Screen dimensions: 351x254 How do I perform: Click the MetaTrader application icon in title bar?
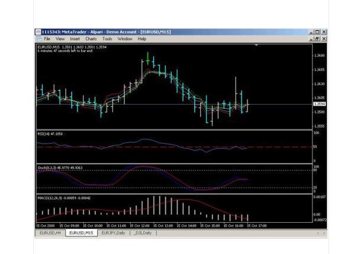click(x=38, y=32)
